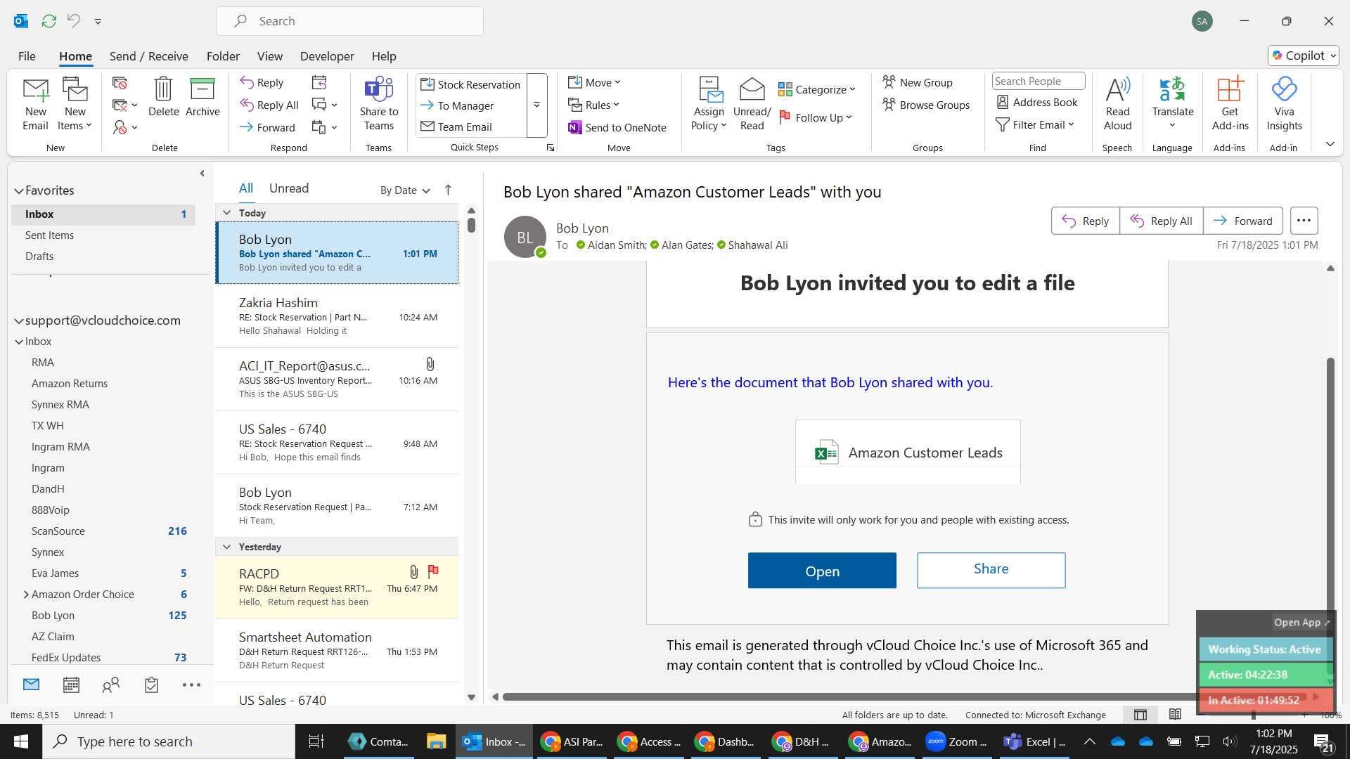Screen dimensions: 1350x759
Task: Click the Amazon Customer Leads Excel file icon
Action: 826,452
